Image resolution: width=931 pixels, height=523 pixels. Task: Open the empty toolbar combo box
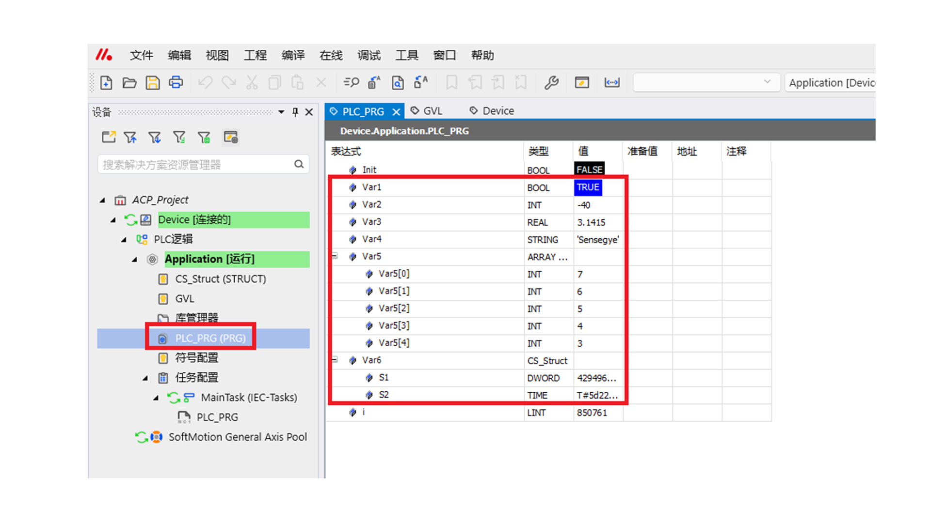[706, 82]
